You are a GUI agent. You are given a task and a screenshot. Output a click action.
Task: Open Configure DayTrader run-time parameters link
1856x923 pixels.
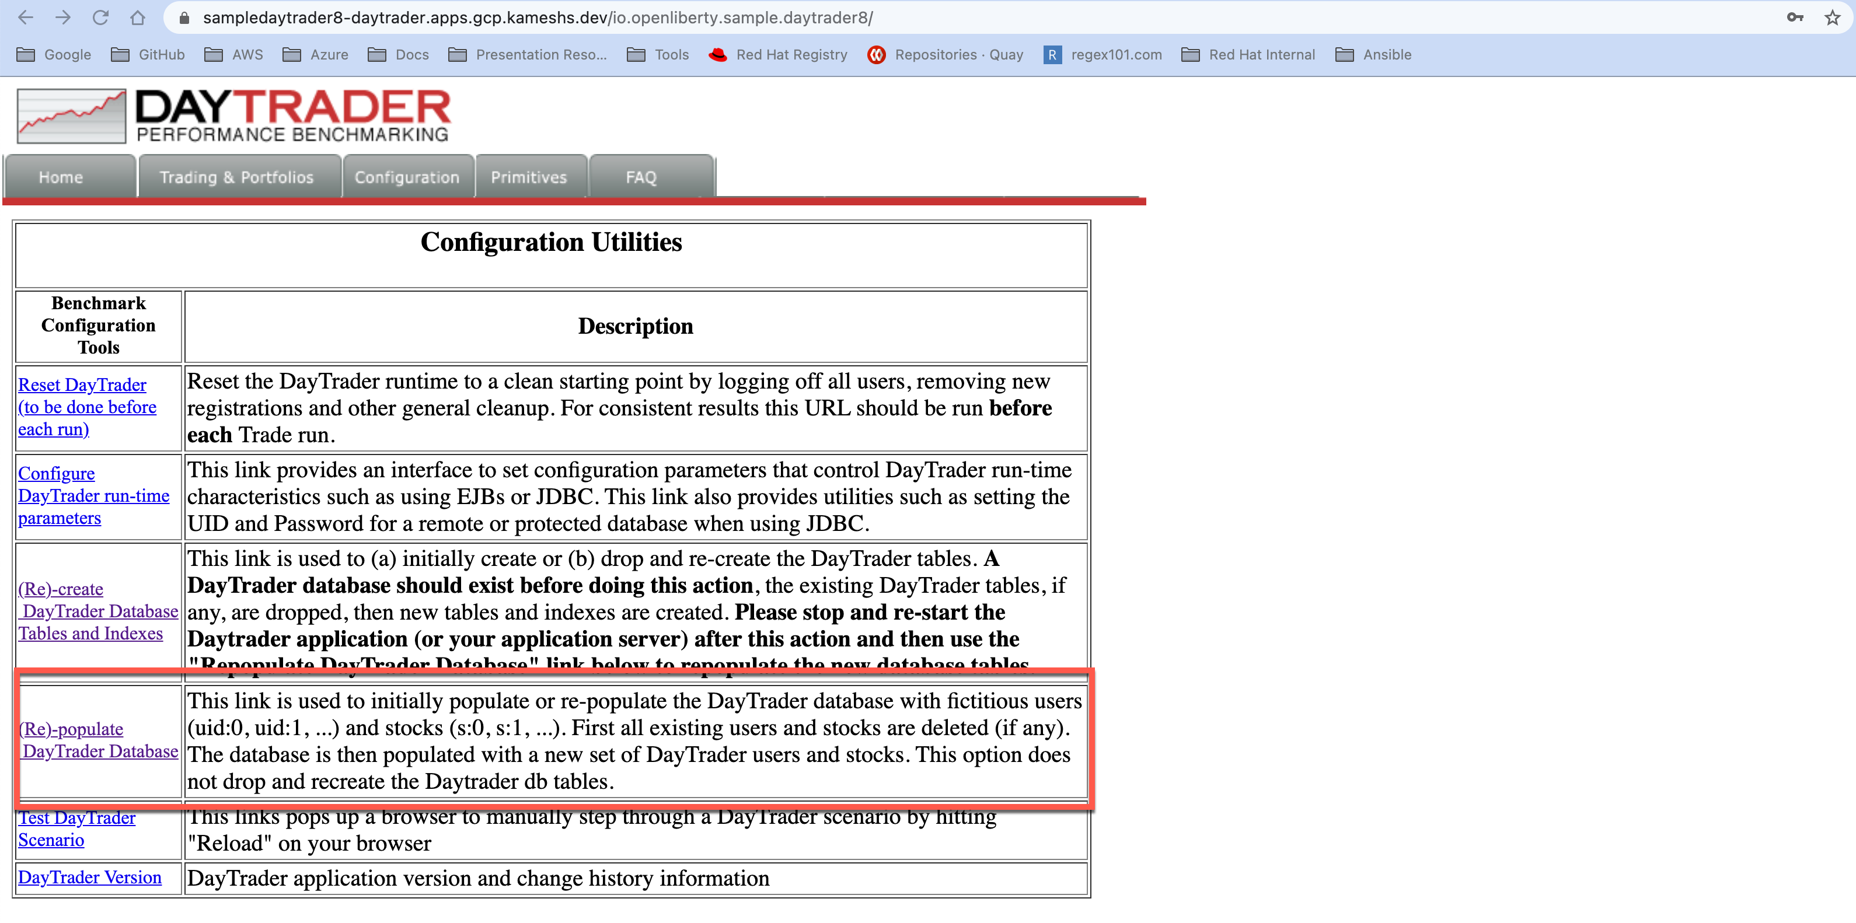93,495
